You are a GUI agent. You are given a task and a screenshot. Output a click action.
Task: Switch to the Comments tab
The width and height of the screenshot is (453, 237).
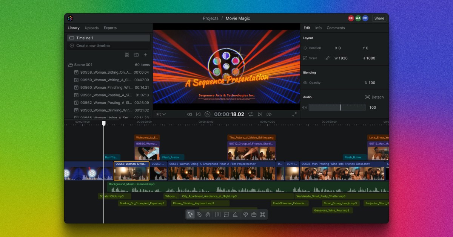point(336,28)
